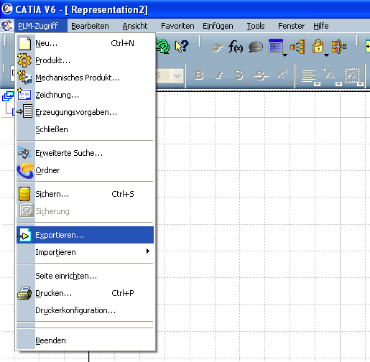The image size is (370, 362).
Task: Toggle Strikethrough formatting
Action: 261,75
